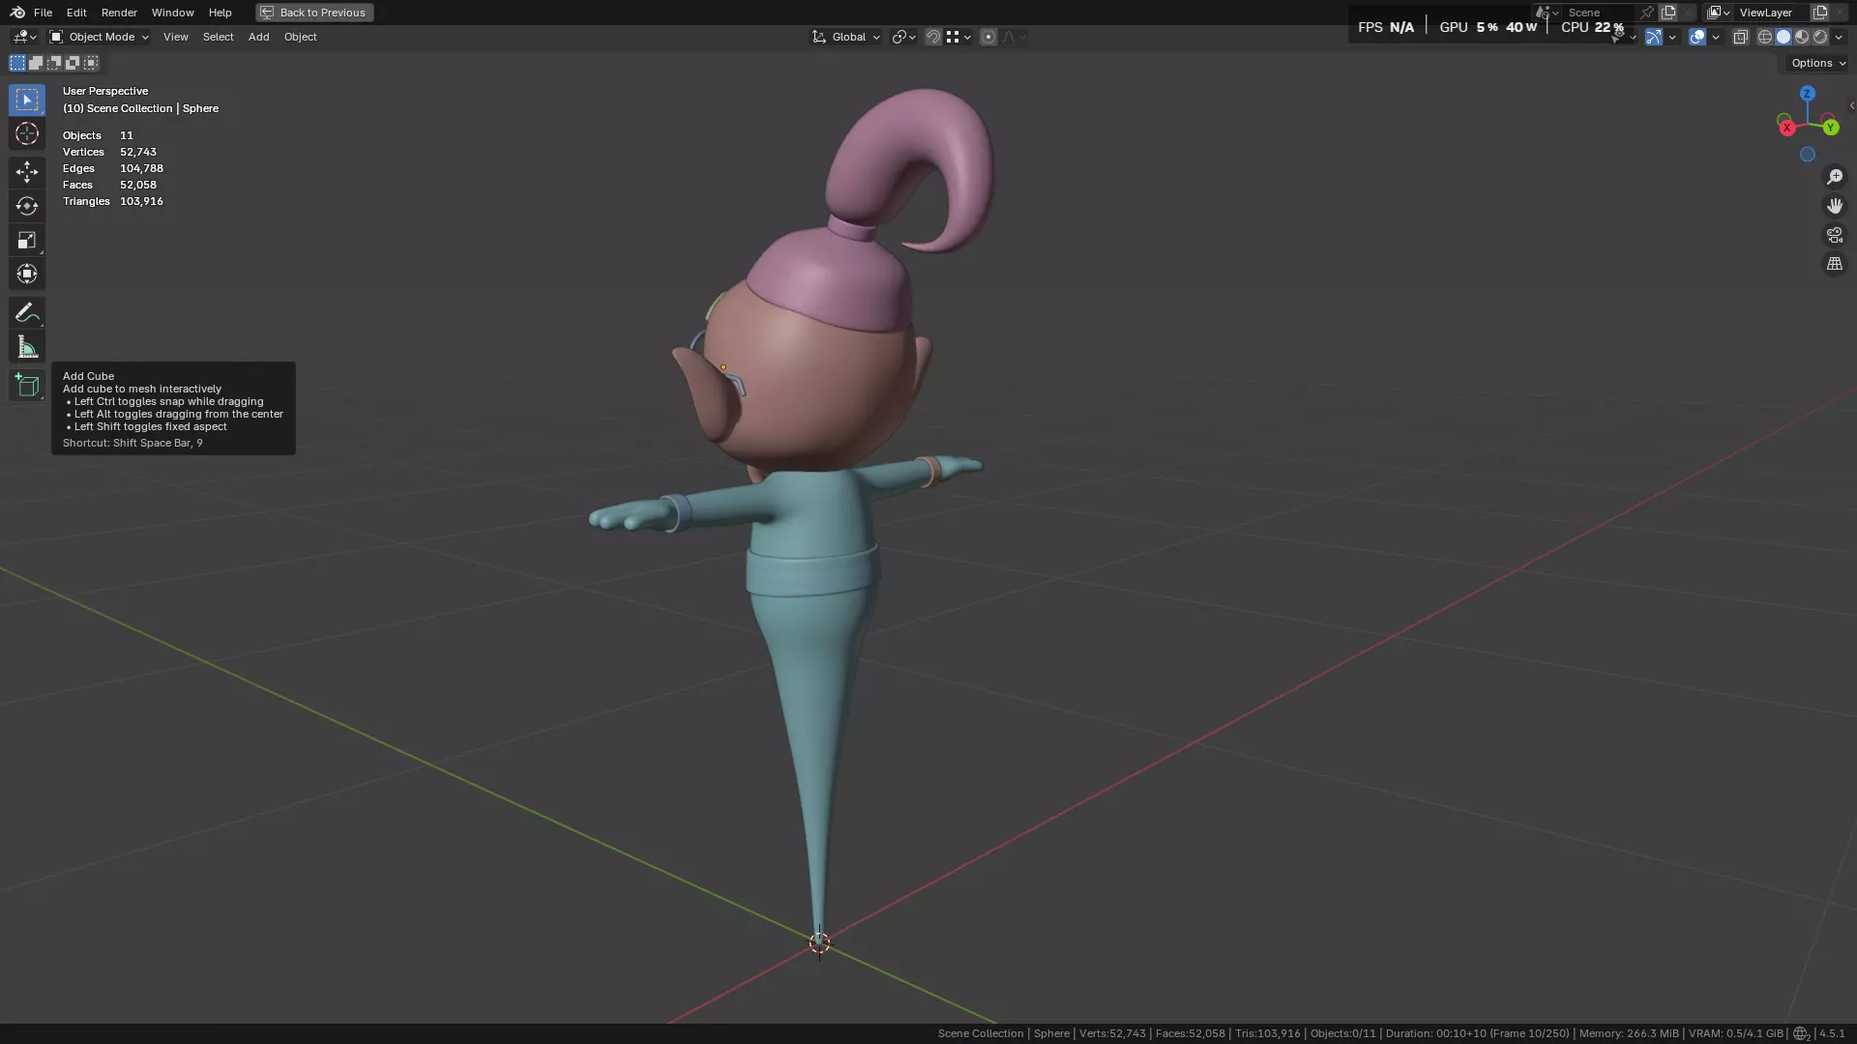The height and width of the screenshot is (1044, 1857).
Task: Toggle the Show Overlays button
Action: click(1697, 37)
